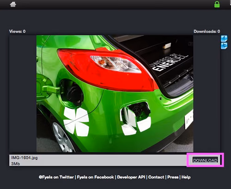Open the Press footer link
The width and height of the screenshot is (231, 189).
[x=173, y=177]
